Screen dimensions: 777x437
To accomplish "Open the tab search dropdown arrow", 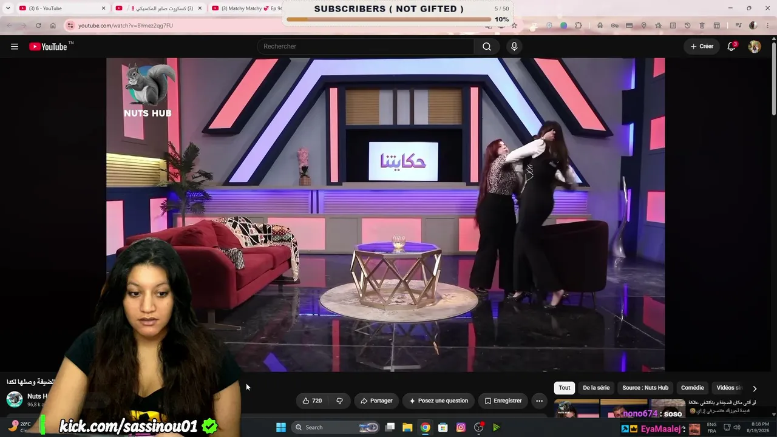I will [8, 8].
